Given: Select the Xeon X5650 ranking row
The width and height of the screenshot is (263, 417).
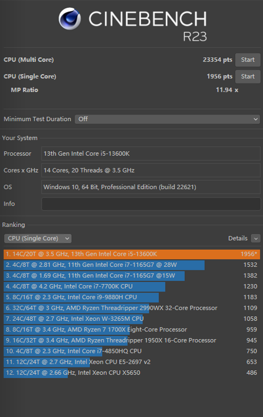Looking at the screenshot, I should click(x=131, y=373).
